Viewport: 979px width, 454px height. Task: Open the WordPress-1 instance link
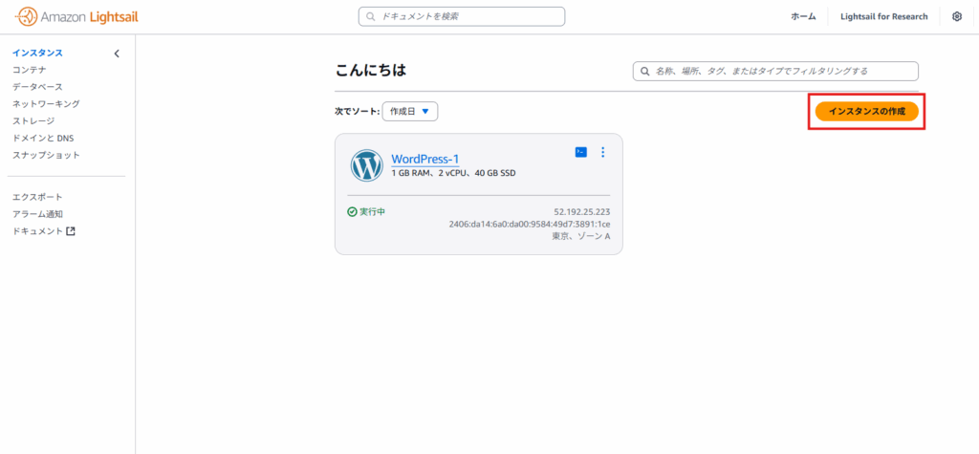[425, 159]
